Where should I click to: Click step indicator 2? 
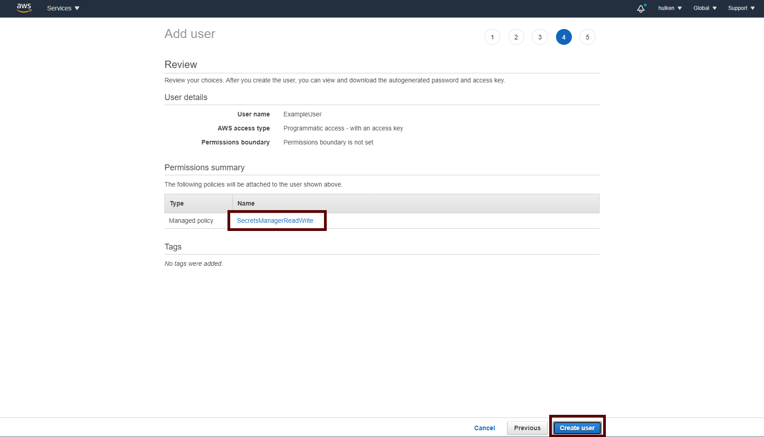(x=516, y=37)
